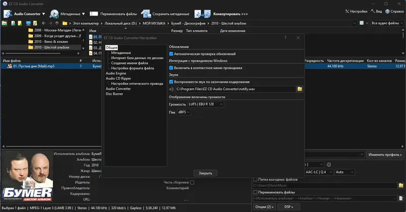This screenshot has width=406, height=212.
Task: Click the Сохранить метаданные icon
Action: pos(146,14)
